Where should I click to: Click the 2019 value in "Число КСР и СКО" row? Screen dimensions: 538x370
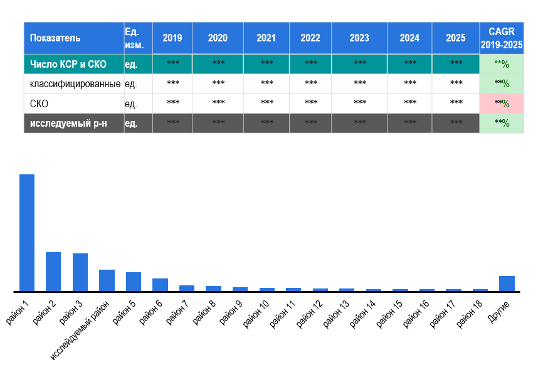(172, 64)
